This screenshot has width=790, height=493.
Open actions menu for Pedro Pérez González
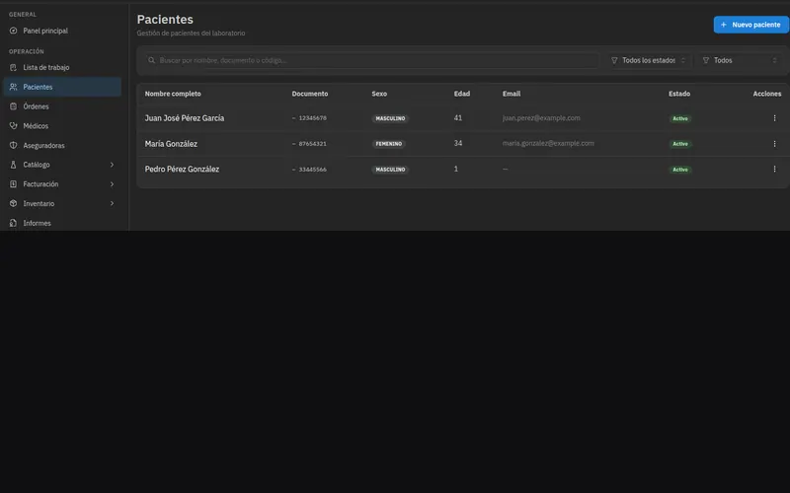pyautogui.click(x=774, y=169)
